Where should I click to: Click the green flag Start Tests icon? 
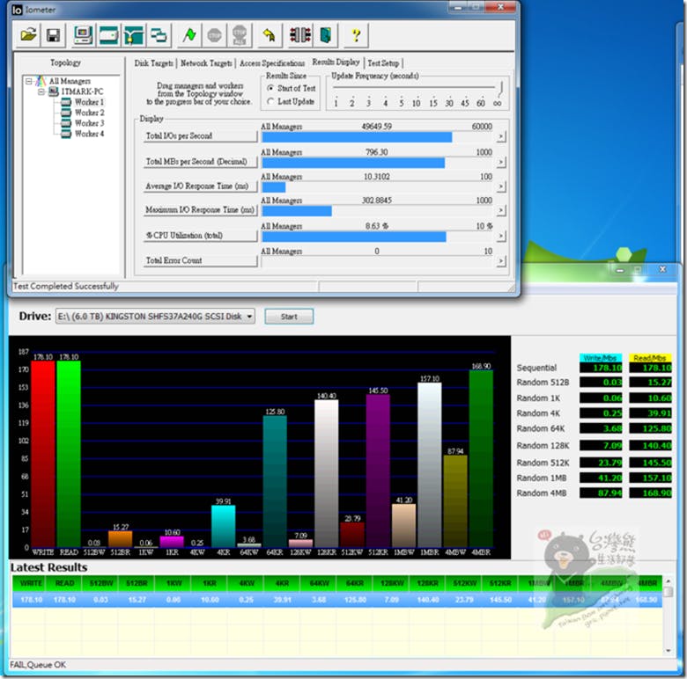(x=188, y=35)
